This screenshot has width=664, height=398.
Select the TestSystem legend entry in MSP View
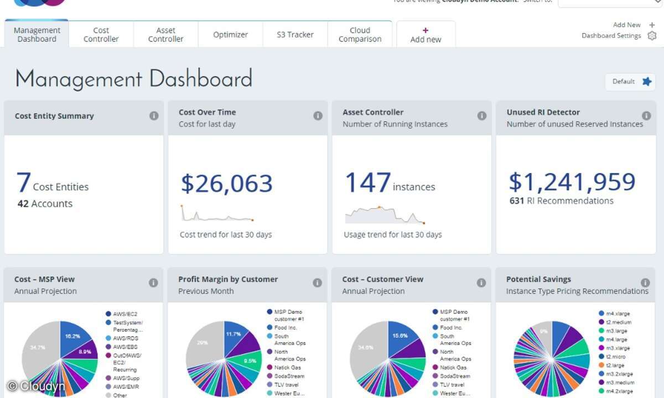(124, 326)
